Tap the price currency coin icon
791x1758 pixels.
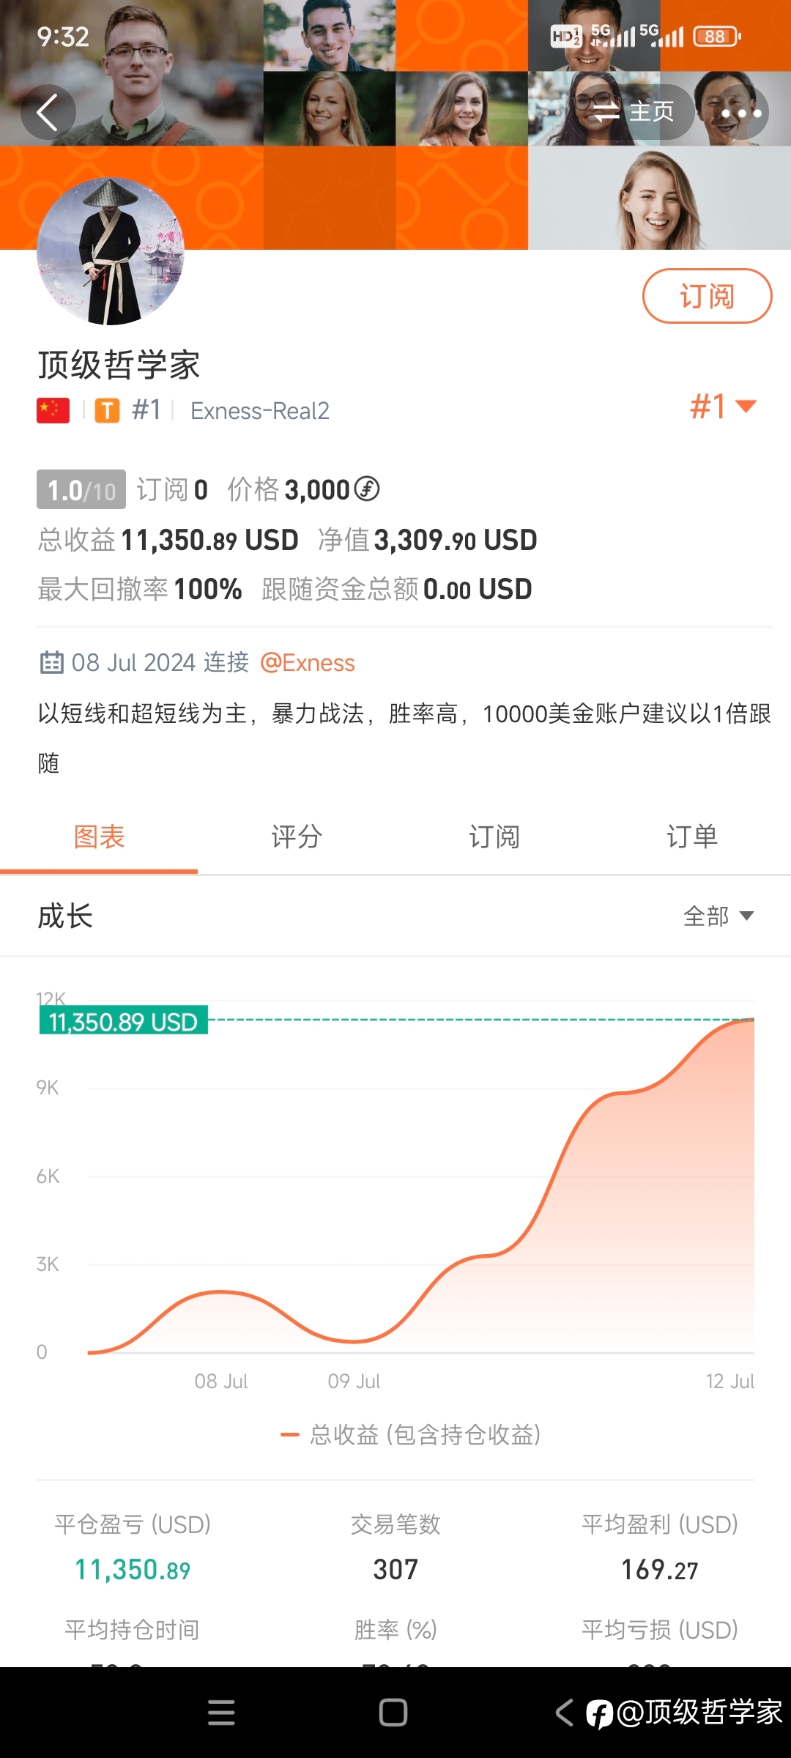pyautogui.click(x=367, y=489)
